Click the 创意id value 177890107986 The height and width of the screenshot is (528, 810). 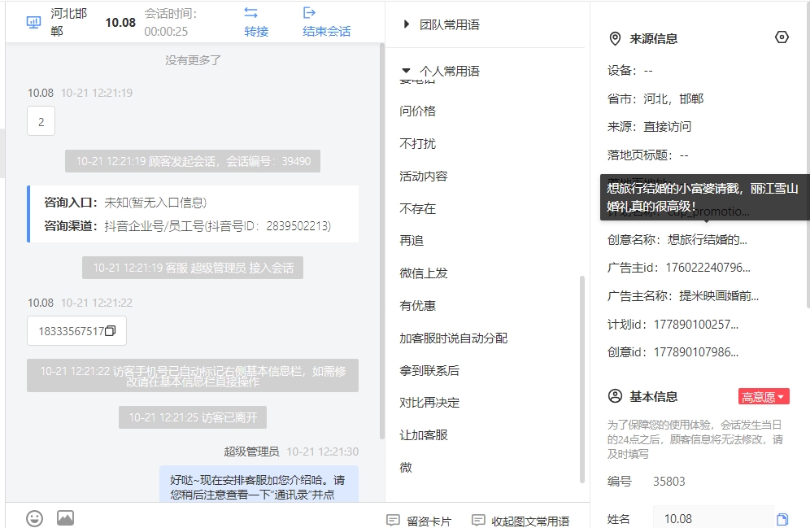click(x=696, y=352)
